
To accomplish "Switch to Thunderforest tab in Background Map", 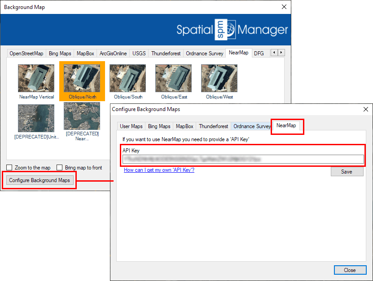I will pos(166,54).
